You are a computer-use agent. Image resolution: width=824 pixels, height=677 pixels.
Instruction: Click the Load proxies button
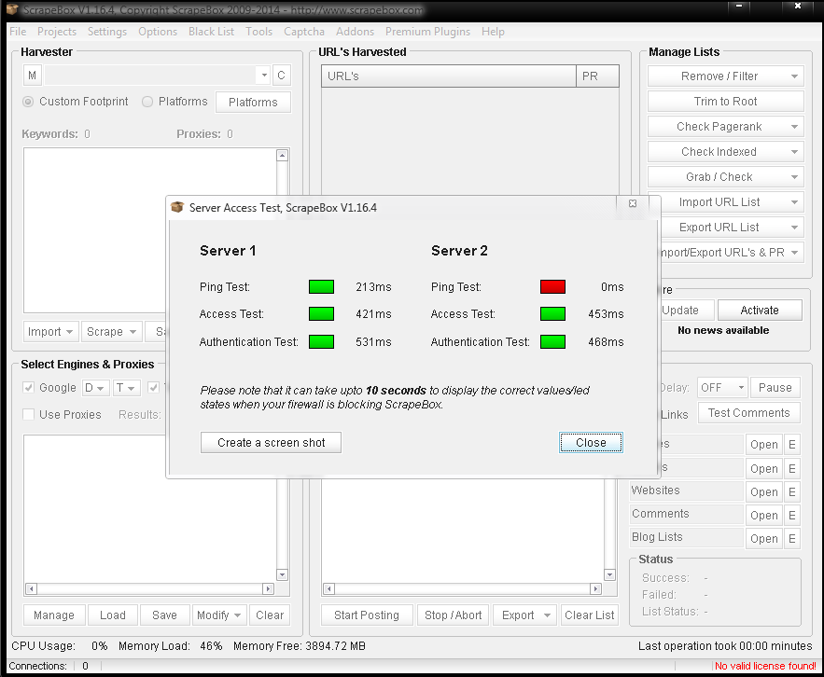(x=113, y=615)
